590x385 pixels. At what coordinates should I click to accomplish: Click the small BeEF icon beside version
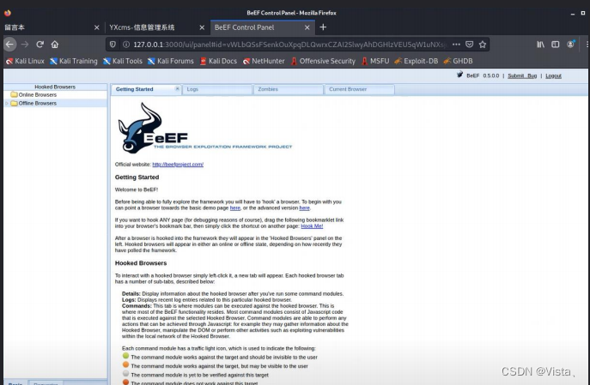(x=459, y=75)
